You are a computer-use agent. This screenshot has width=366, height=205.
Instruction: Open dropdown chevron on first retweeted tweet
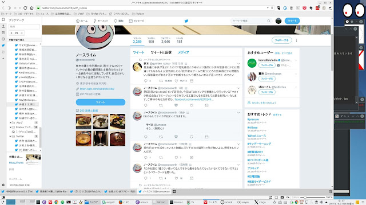(x=238, y=63)
